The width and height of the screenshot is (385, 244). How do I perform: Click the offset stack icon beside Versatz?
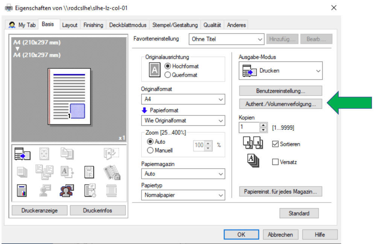coord(252,161)
